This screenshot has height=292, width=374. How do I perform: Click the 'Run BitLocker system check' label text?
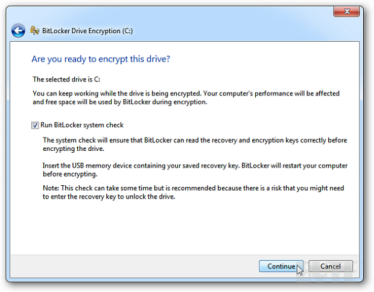tap(81, 125)
